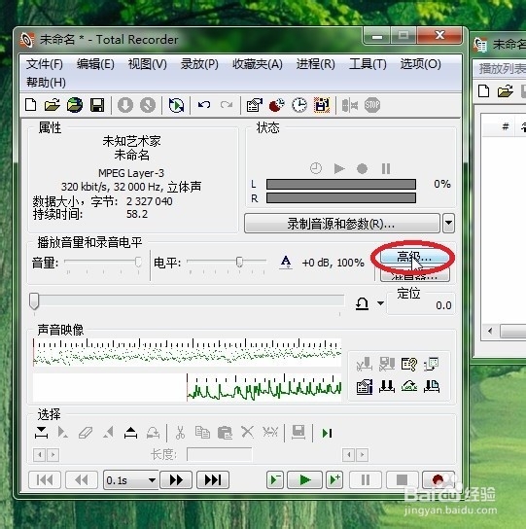
Task: Open the 录放(P) menu
Action: click(199, 64)
